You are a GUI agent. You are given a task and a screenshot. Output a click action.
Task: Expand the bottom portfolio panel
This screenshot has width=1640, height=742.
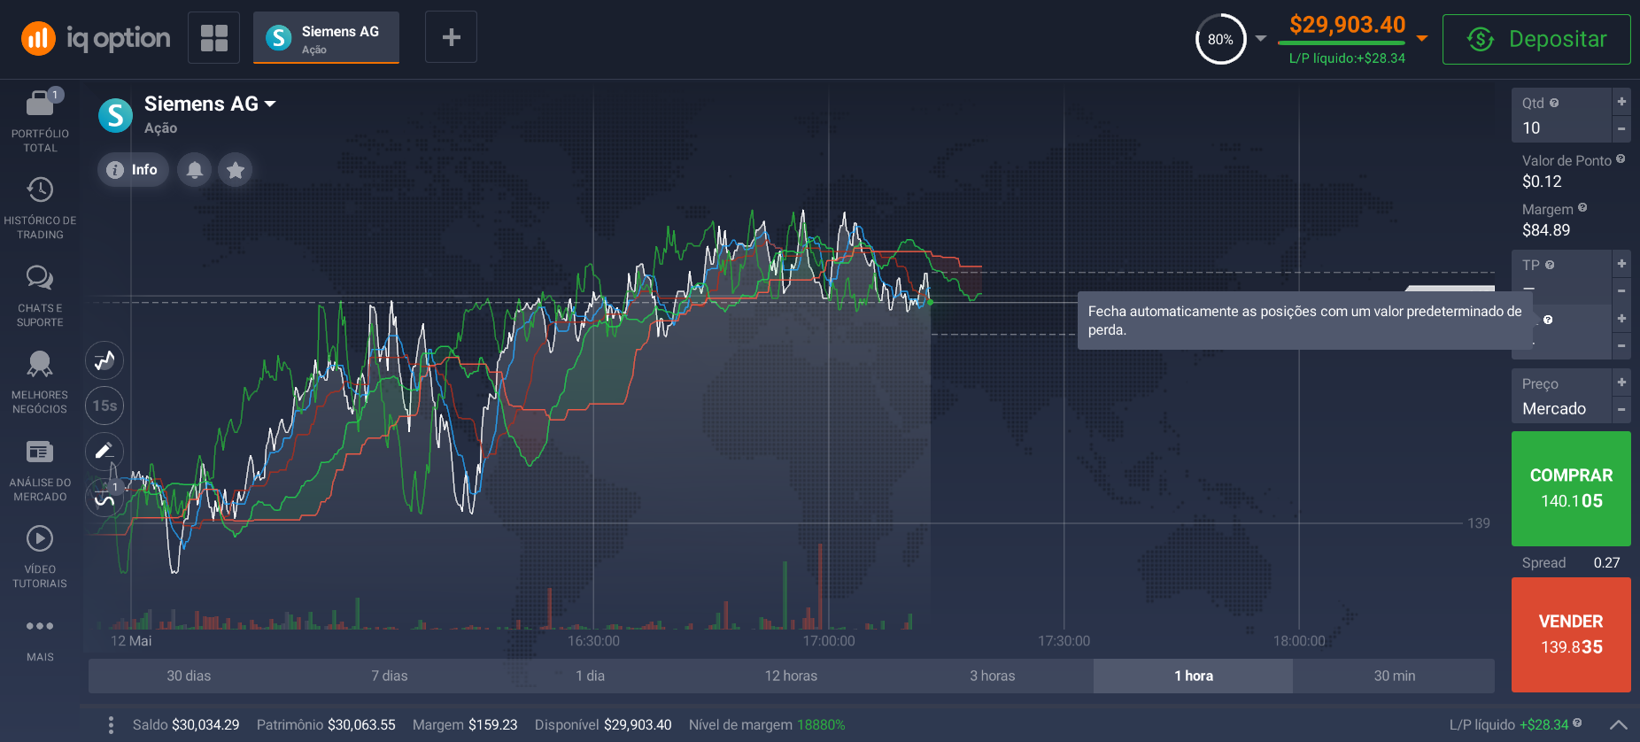[1619, 724]
